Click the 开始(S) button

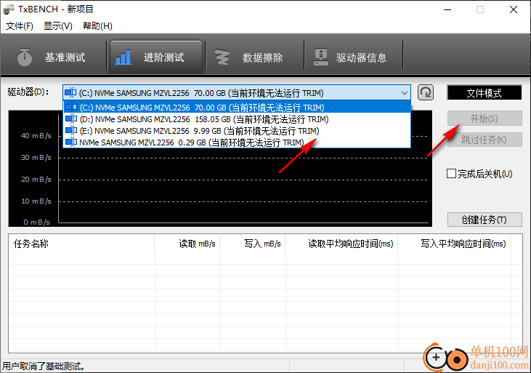point(485,119)
